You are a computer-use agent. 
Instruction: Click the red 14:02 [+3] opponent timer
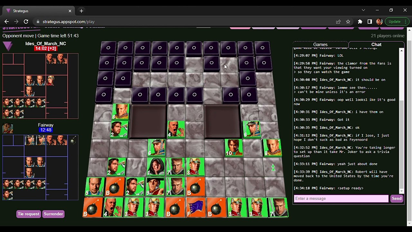pos(46,48)
